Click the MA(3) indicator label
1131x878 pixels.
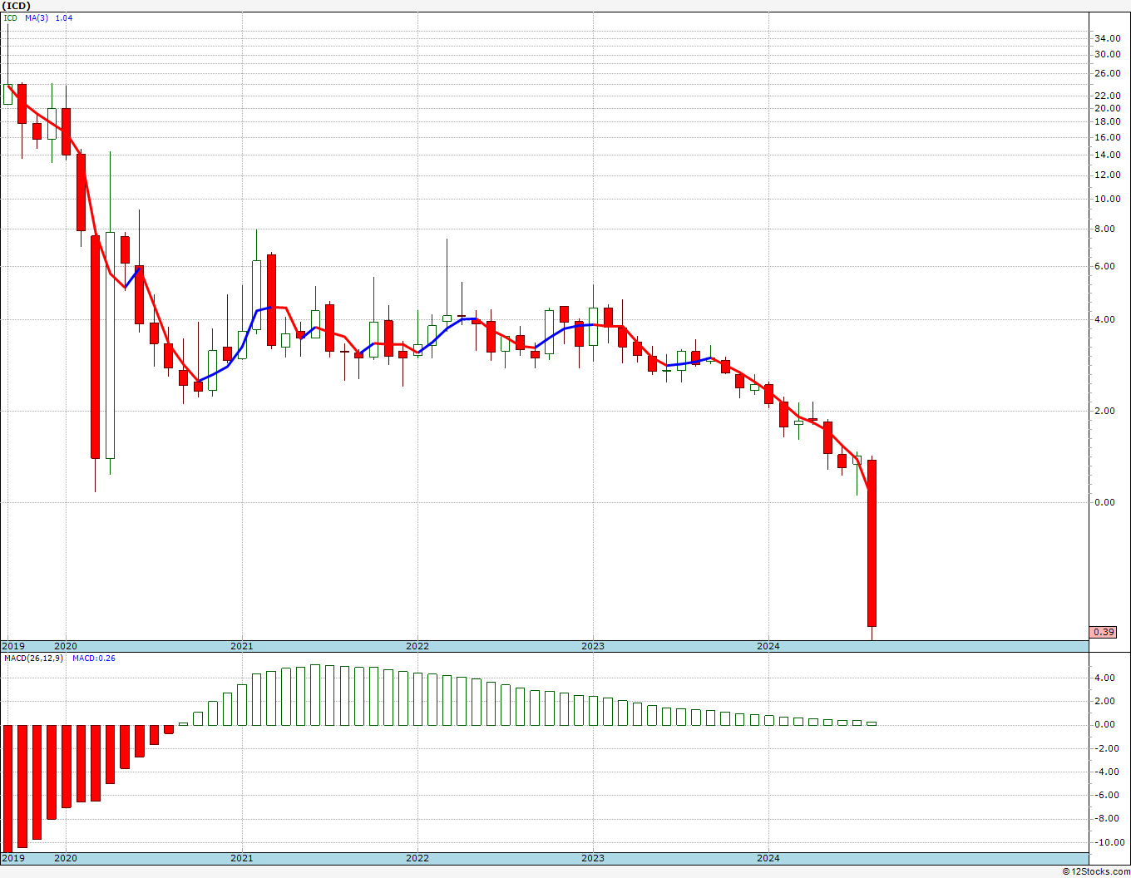point(36,17)
